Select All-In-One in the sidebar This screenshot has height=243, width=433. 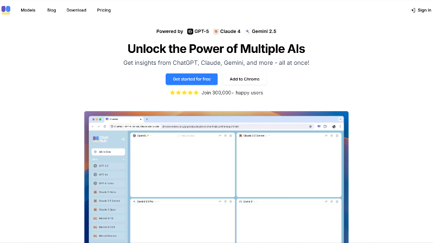click(x=108, y=152)
